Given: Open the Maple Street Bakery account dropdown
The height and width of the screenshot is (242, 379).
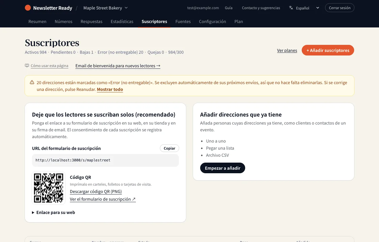Looking at the screenshot, I should [x=105, y=8].
